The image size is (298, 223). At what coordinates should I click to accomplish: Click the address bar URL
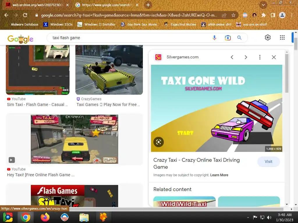[x=129, y=15]
